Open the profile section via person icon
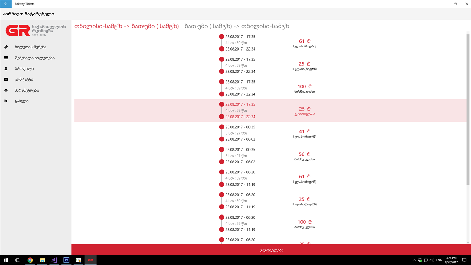This screenshot has height=265, width=471. [24, 68]
